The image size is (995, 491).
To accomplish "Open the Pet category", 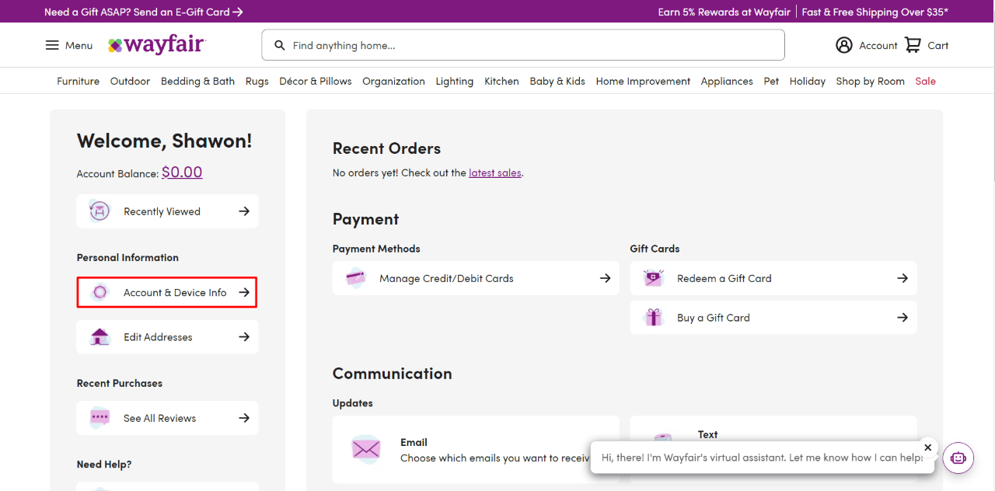I will (771, 81).
